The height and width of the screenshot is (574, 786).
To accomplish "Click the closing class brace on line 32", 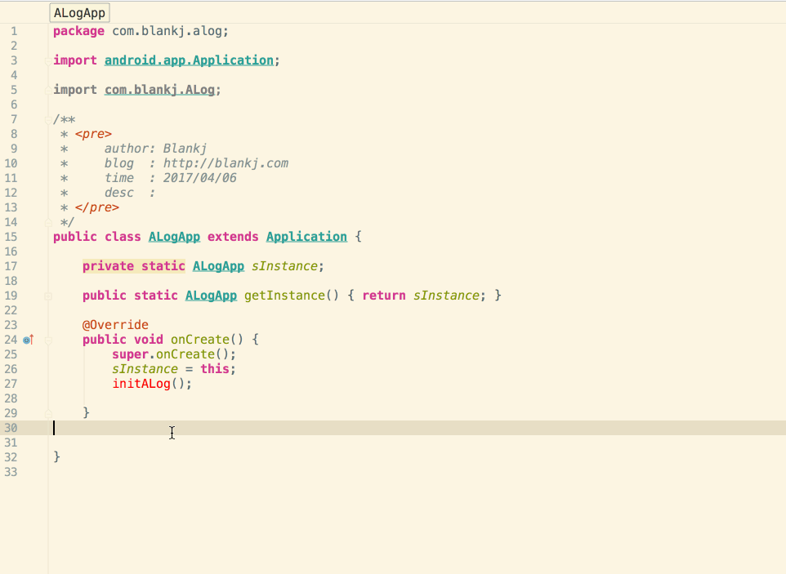I will pos(56,456).
